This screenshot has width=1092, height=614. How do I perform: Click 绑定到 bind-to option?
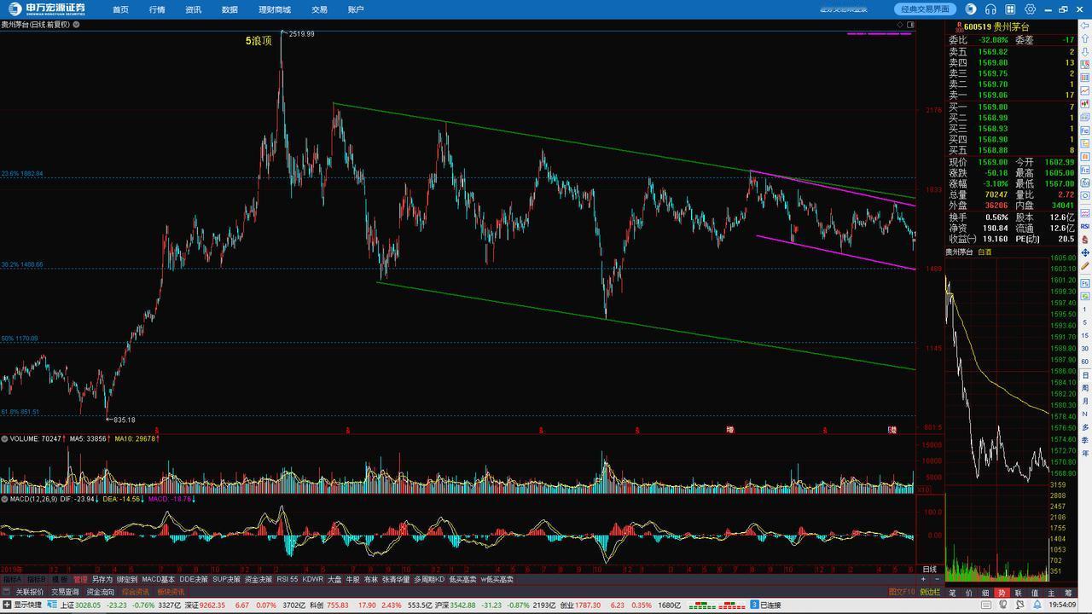(127, 579)
